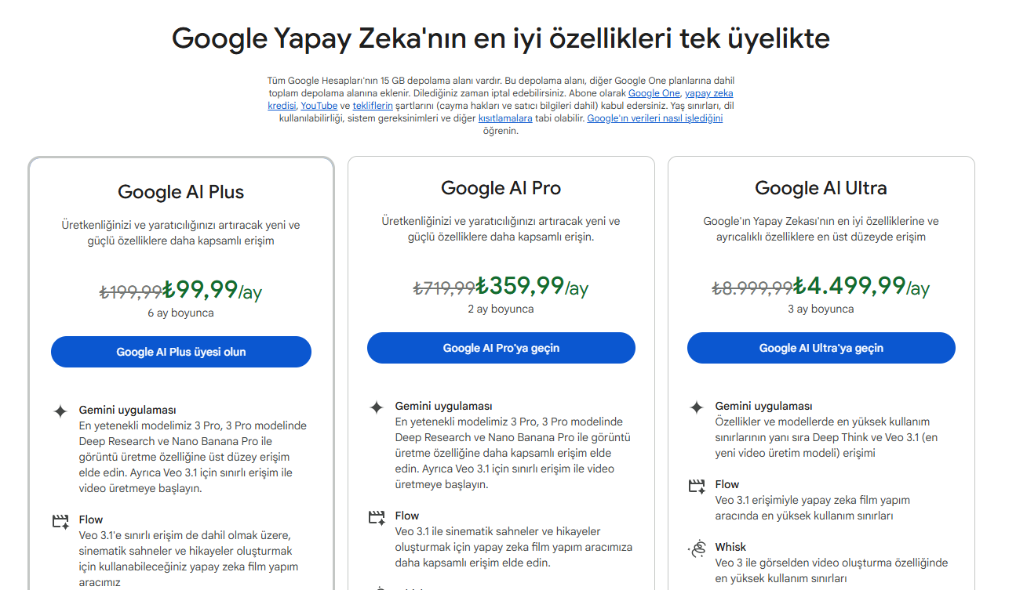The image size is (1027, 590).
Task: Click the Flow clapperboard icon in Pro plan
Action: pos(377,517)
